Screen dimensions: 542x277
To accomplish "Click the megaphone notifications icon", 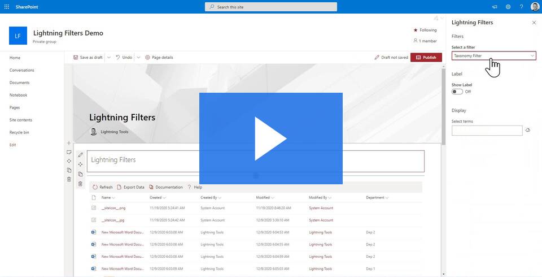I will click(x=495, y=7).
